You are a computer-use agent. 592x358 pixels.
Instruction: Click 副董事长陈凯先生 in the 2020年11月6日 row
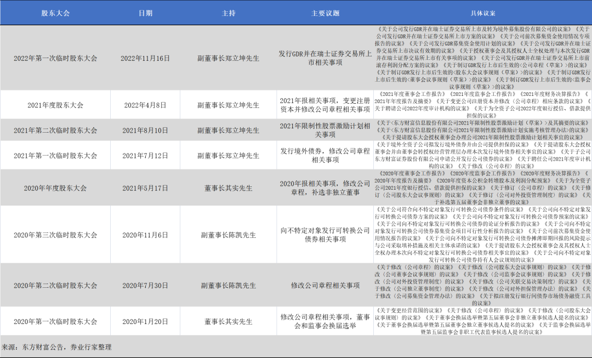click(229, 235)
